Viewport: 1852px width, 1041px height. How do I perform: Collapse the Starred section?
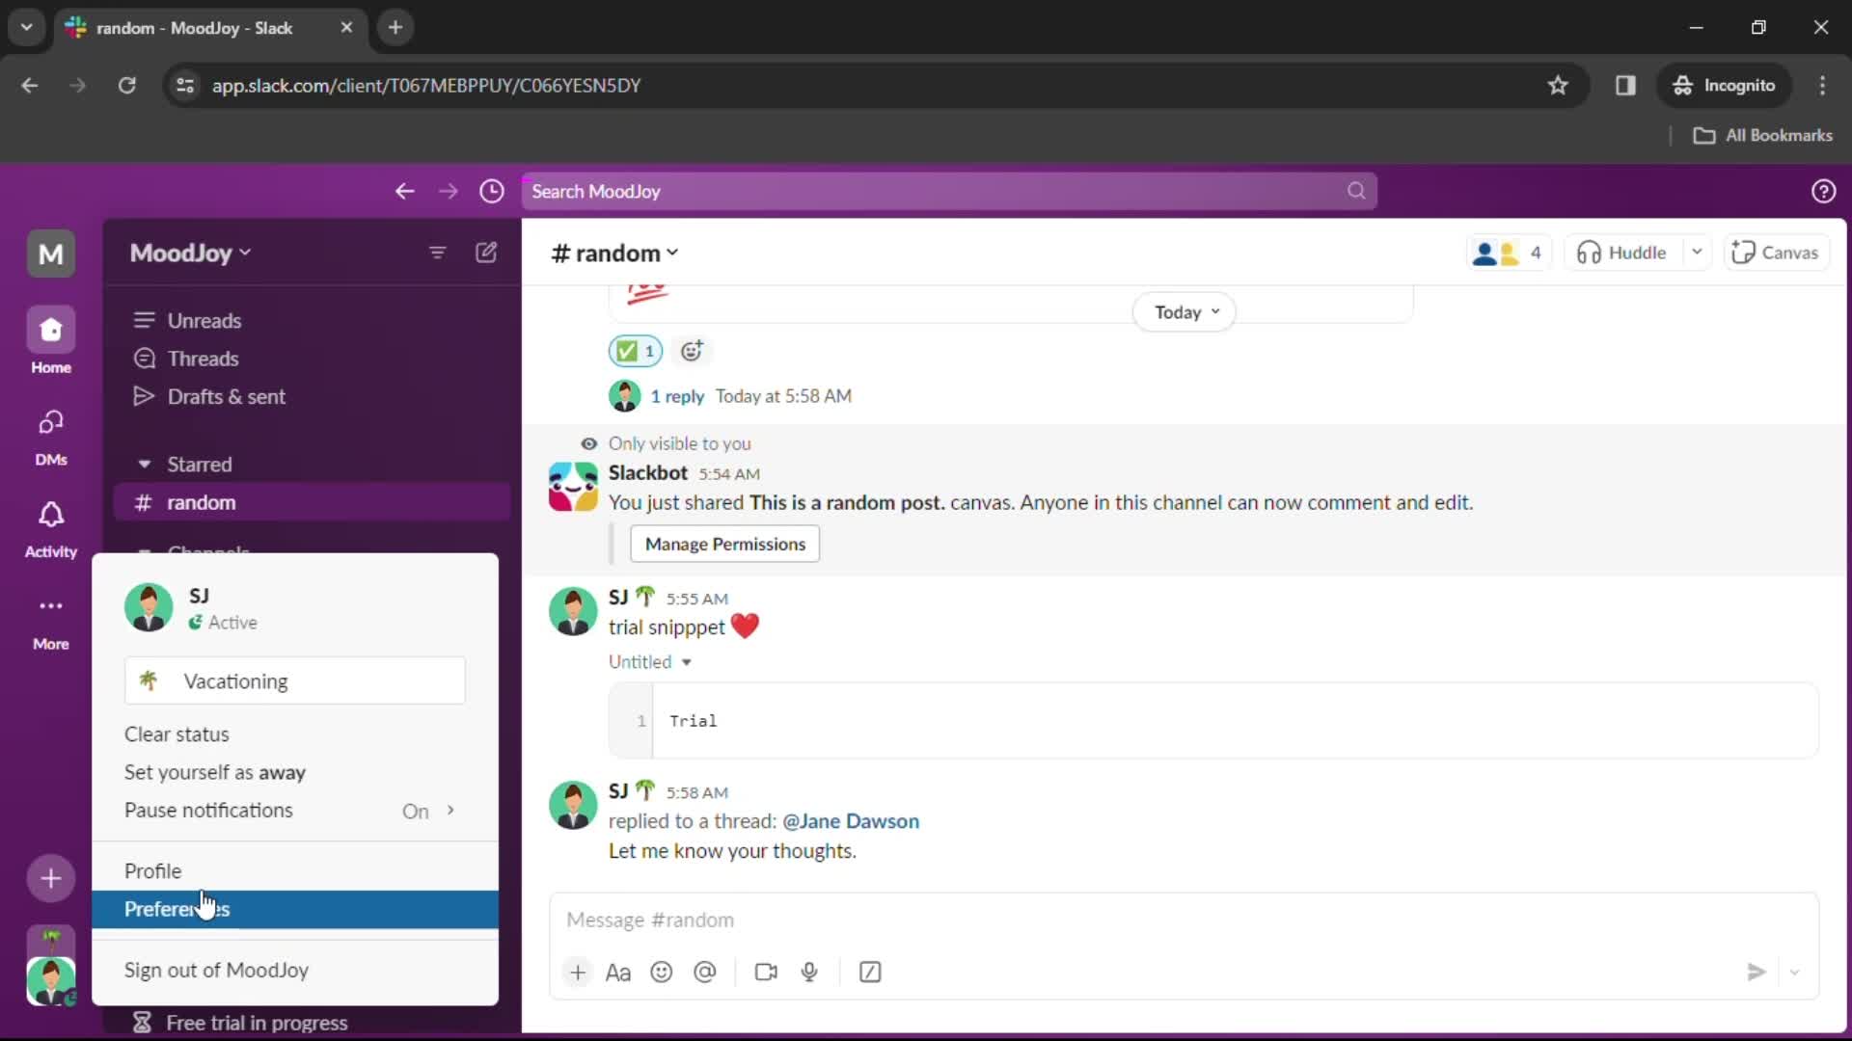[145, 465]
